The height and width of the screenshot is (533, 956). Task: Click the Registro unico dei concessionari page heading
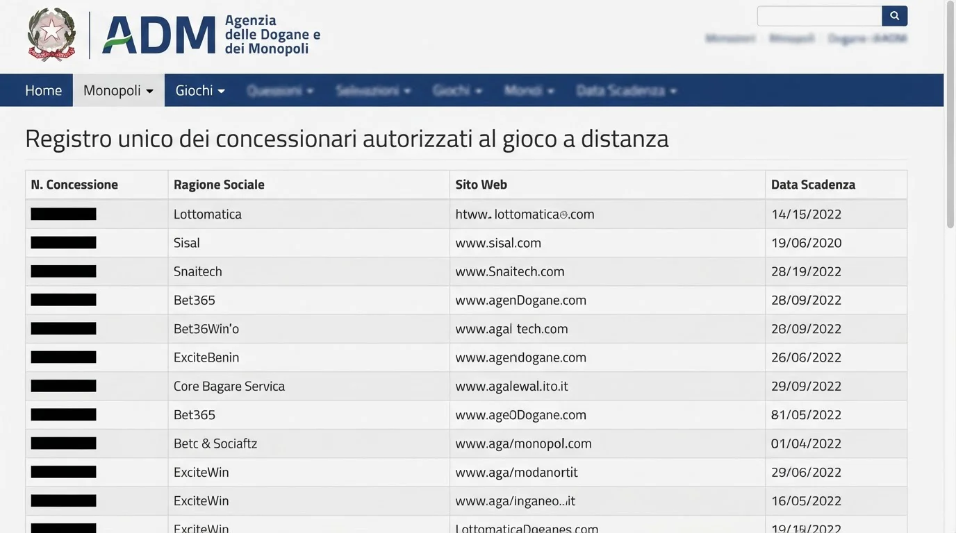[x=347, y=139]
